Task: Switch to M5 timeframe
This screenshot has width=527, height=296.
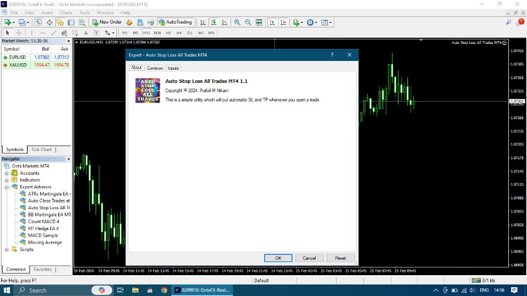Action: coord(136,32)
